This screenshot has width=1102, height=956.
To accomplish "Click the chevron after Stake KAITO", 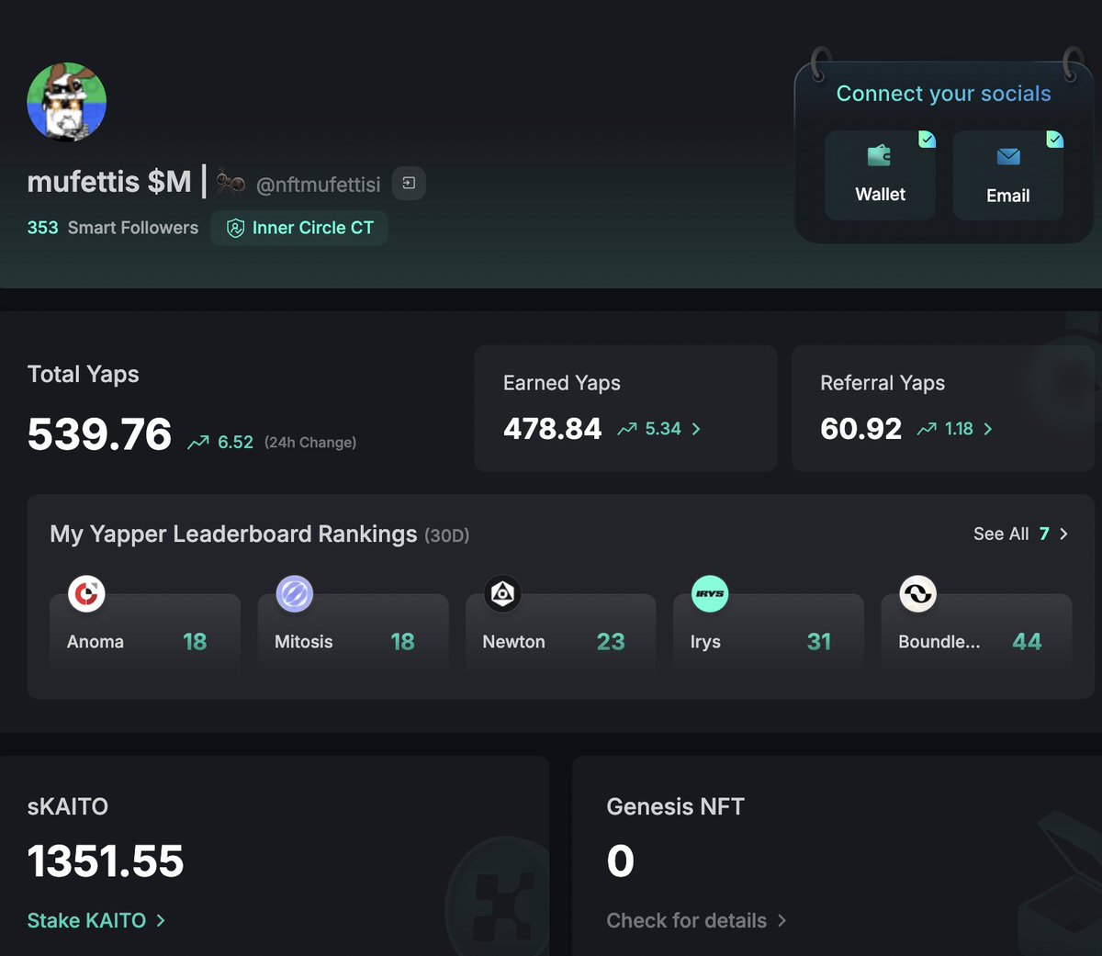I will (161, 920).
